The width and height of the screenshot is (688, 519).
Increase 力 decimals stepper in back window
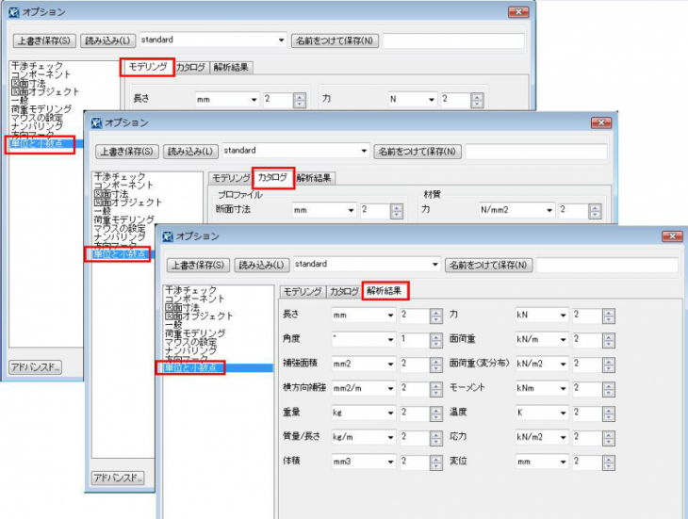tap(478, 97)
